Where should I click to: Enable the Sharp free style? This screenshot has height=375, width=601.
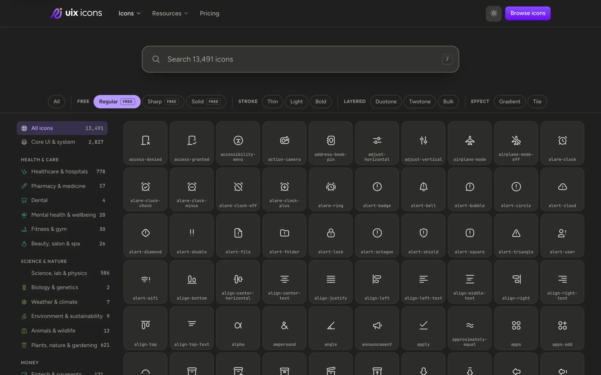163,102
